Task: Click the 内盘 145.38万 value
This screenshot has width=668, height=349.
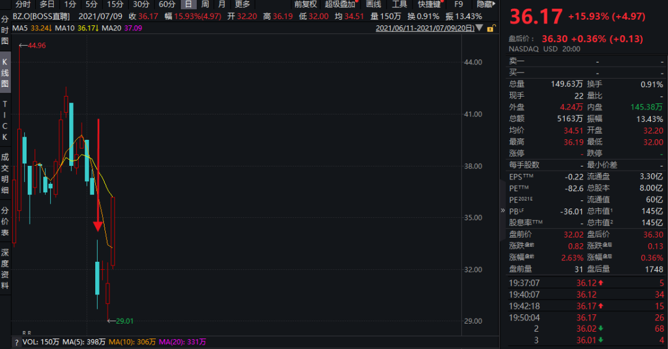Action: pos(647,107)
